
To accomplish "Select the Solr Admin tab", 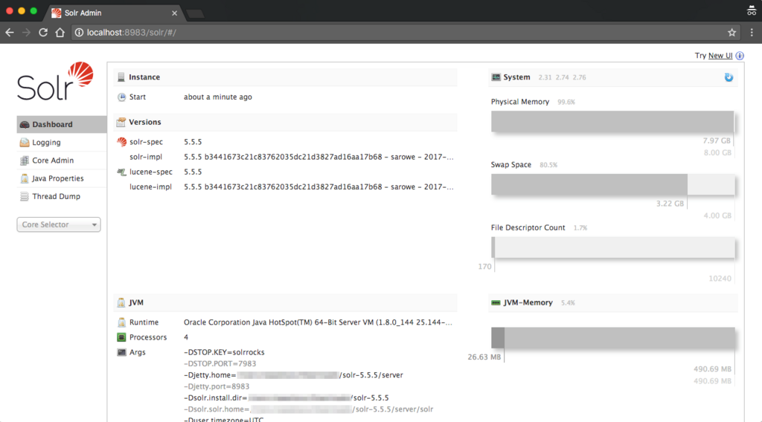I will click(x=114, y=13).
